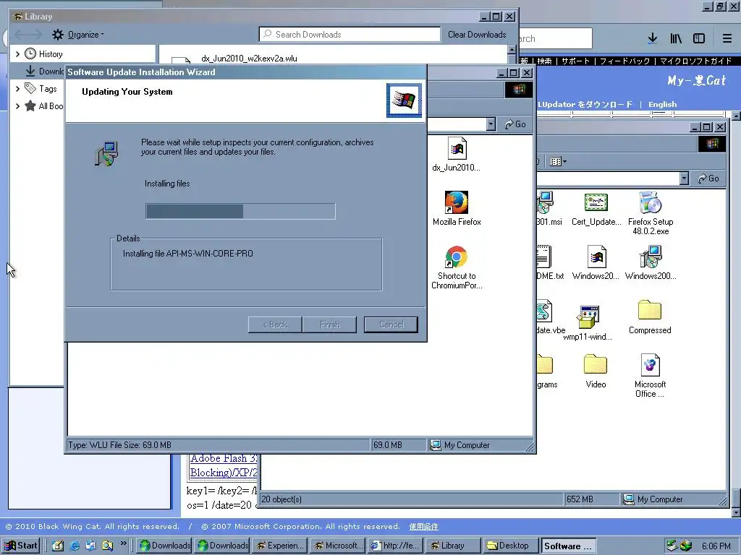Viewport: 741px width, 555px height.
Task: Select the Shortcut to ChromiumPor... icon
Action: point(457,267)
